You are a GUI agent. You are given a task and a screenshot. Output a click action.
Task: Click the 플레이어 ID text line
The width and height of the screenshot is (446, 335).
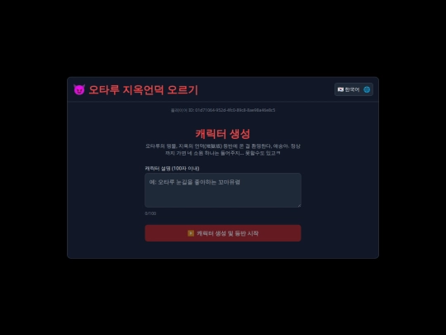click(223, 110)
